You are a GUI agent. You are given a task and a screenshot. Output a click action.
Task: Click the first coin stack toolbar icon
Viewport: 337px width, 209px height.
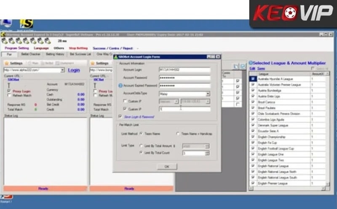(5, 41)
